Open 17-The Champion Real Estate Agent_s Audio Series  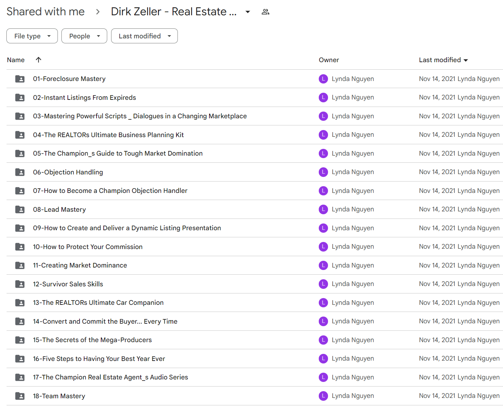(x=110, y=377)
